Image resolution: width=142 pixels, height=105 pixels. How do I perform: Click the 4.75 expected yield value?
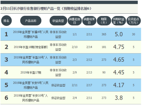pos(119,47)
